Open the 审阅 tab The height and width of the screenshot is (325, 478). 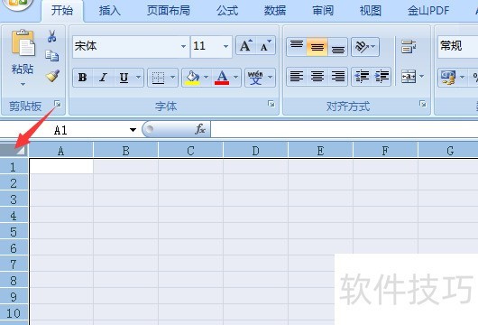[x=323, y=11]
